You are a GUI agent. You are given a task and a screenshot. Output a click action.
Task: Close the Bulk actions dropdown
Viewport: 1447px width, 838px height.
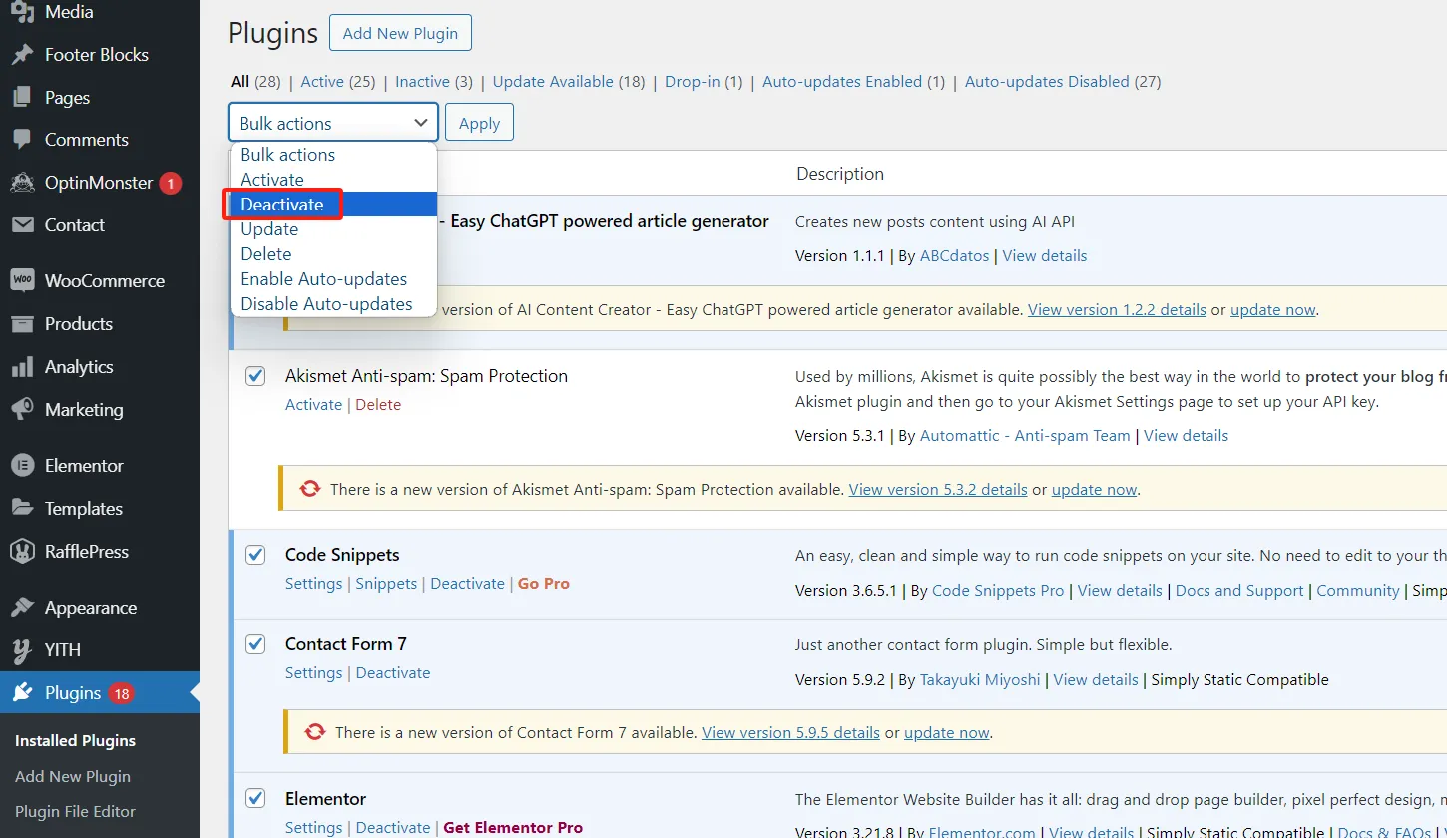click(x=333, y=123)
